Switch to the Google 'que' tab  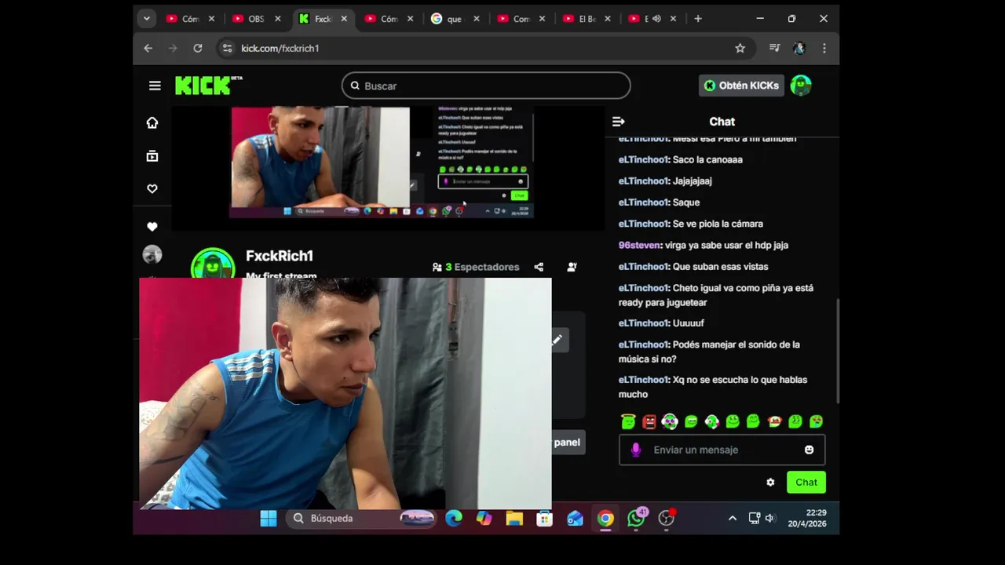point(454,19)
